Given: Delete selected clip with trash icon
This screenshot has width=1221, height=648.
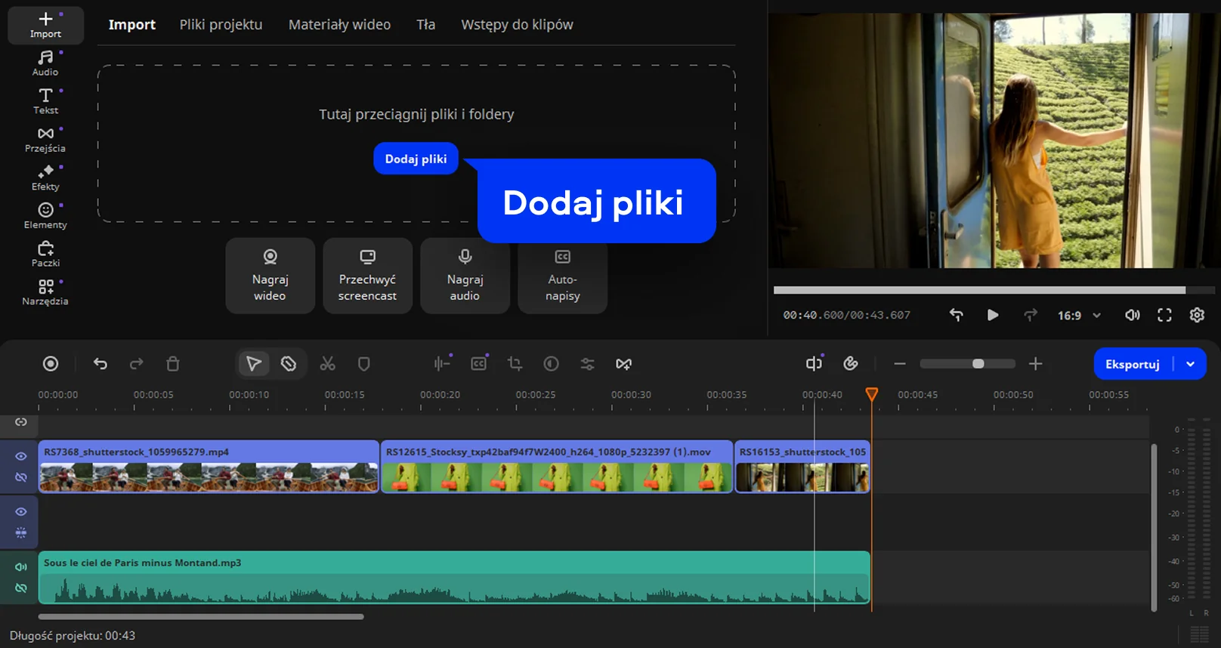Looking at the screenshot, I should tap(173, 364).
